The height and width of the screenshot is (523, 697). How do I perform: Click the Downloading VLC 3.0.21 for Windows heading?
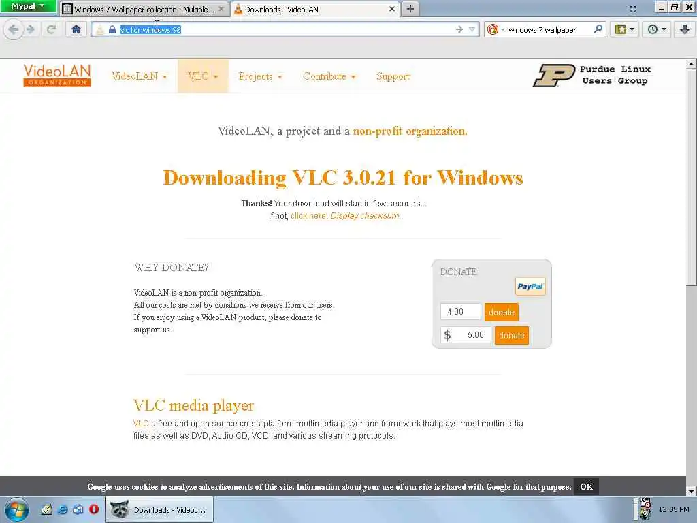[343, 178]
